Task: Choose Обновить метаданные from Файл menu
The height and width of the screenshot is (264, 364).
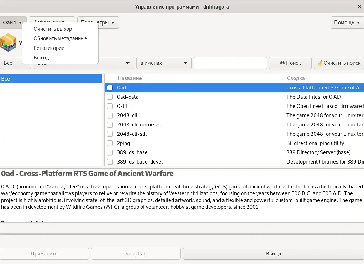Action: click(x=60, y=38)
